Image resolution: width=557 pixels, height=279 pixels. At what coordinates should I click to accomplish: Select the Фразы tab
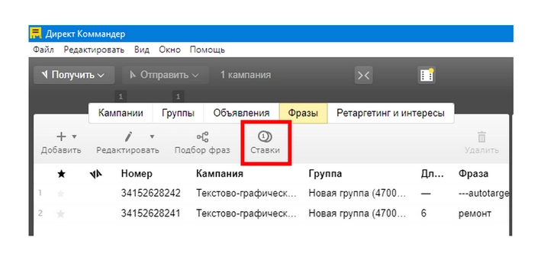(x=303, y=114)
